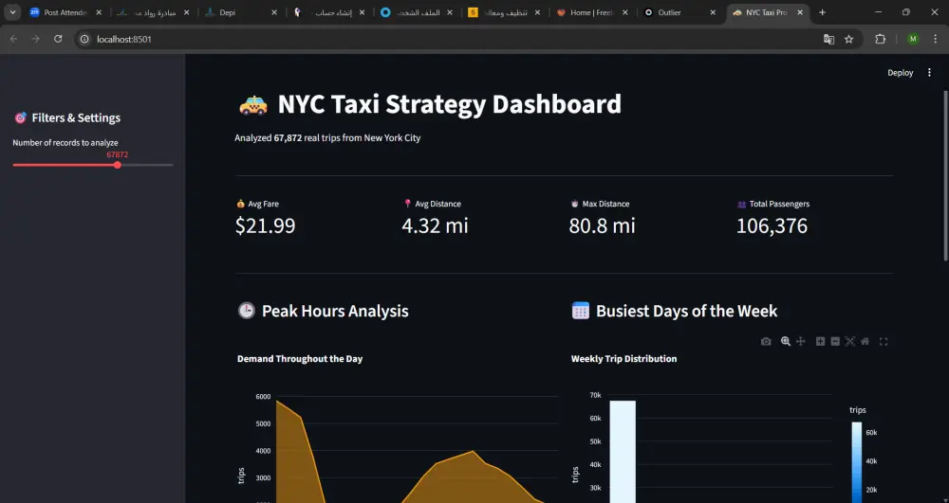949x503 pixels.
Task: Switch to the Outlier tab
Action: [x=679, y=12]
